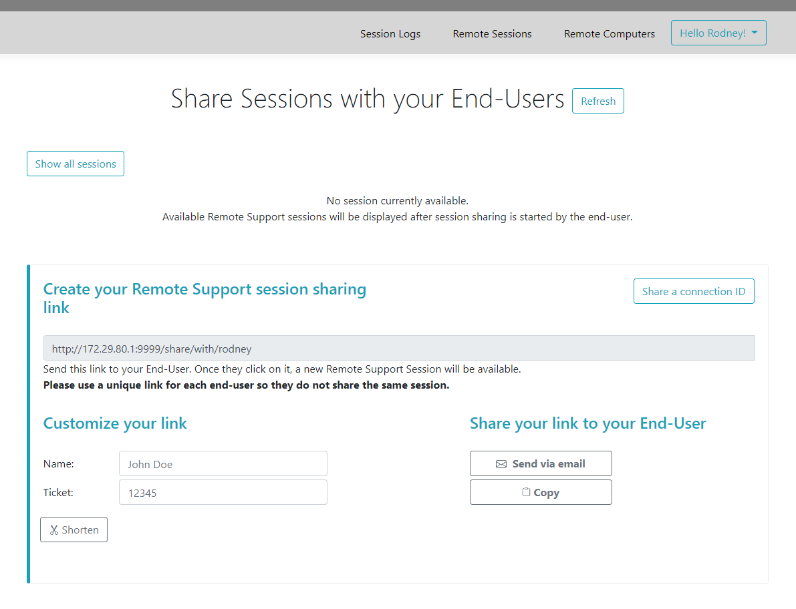Copy the sharing link
This screenshot has height=609, width=796.
pos(541,492)
